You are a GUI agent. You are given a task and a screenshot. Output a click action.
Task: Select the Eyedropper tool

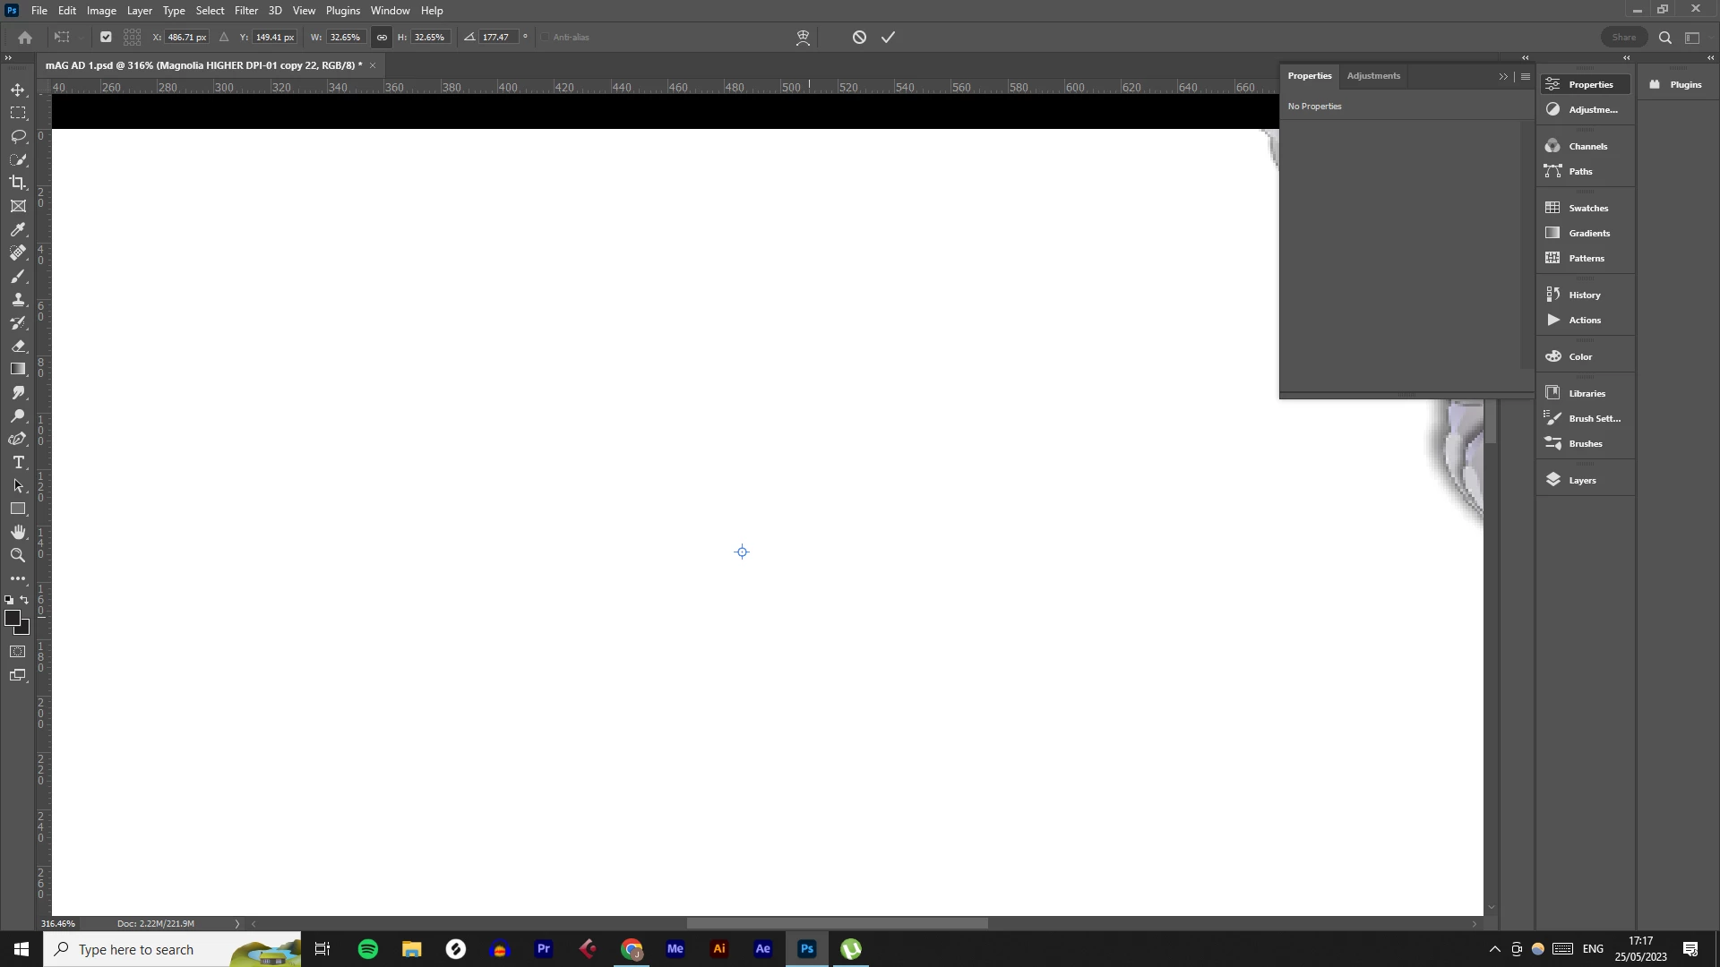18,229
